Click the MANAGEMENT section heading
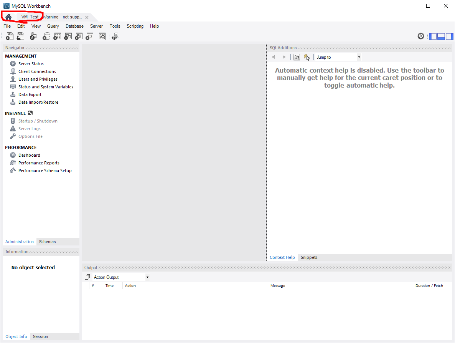The height and width of the screenshot is (343, 455). coord(21,56)
